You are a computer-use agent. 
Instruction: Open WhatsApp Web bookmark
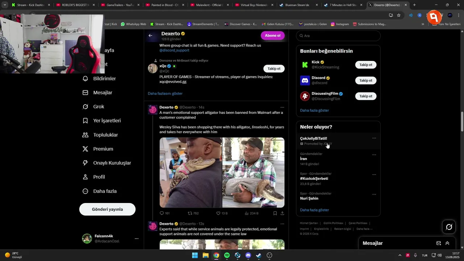tap(133, 24)
